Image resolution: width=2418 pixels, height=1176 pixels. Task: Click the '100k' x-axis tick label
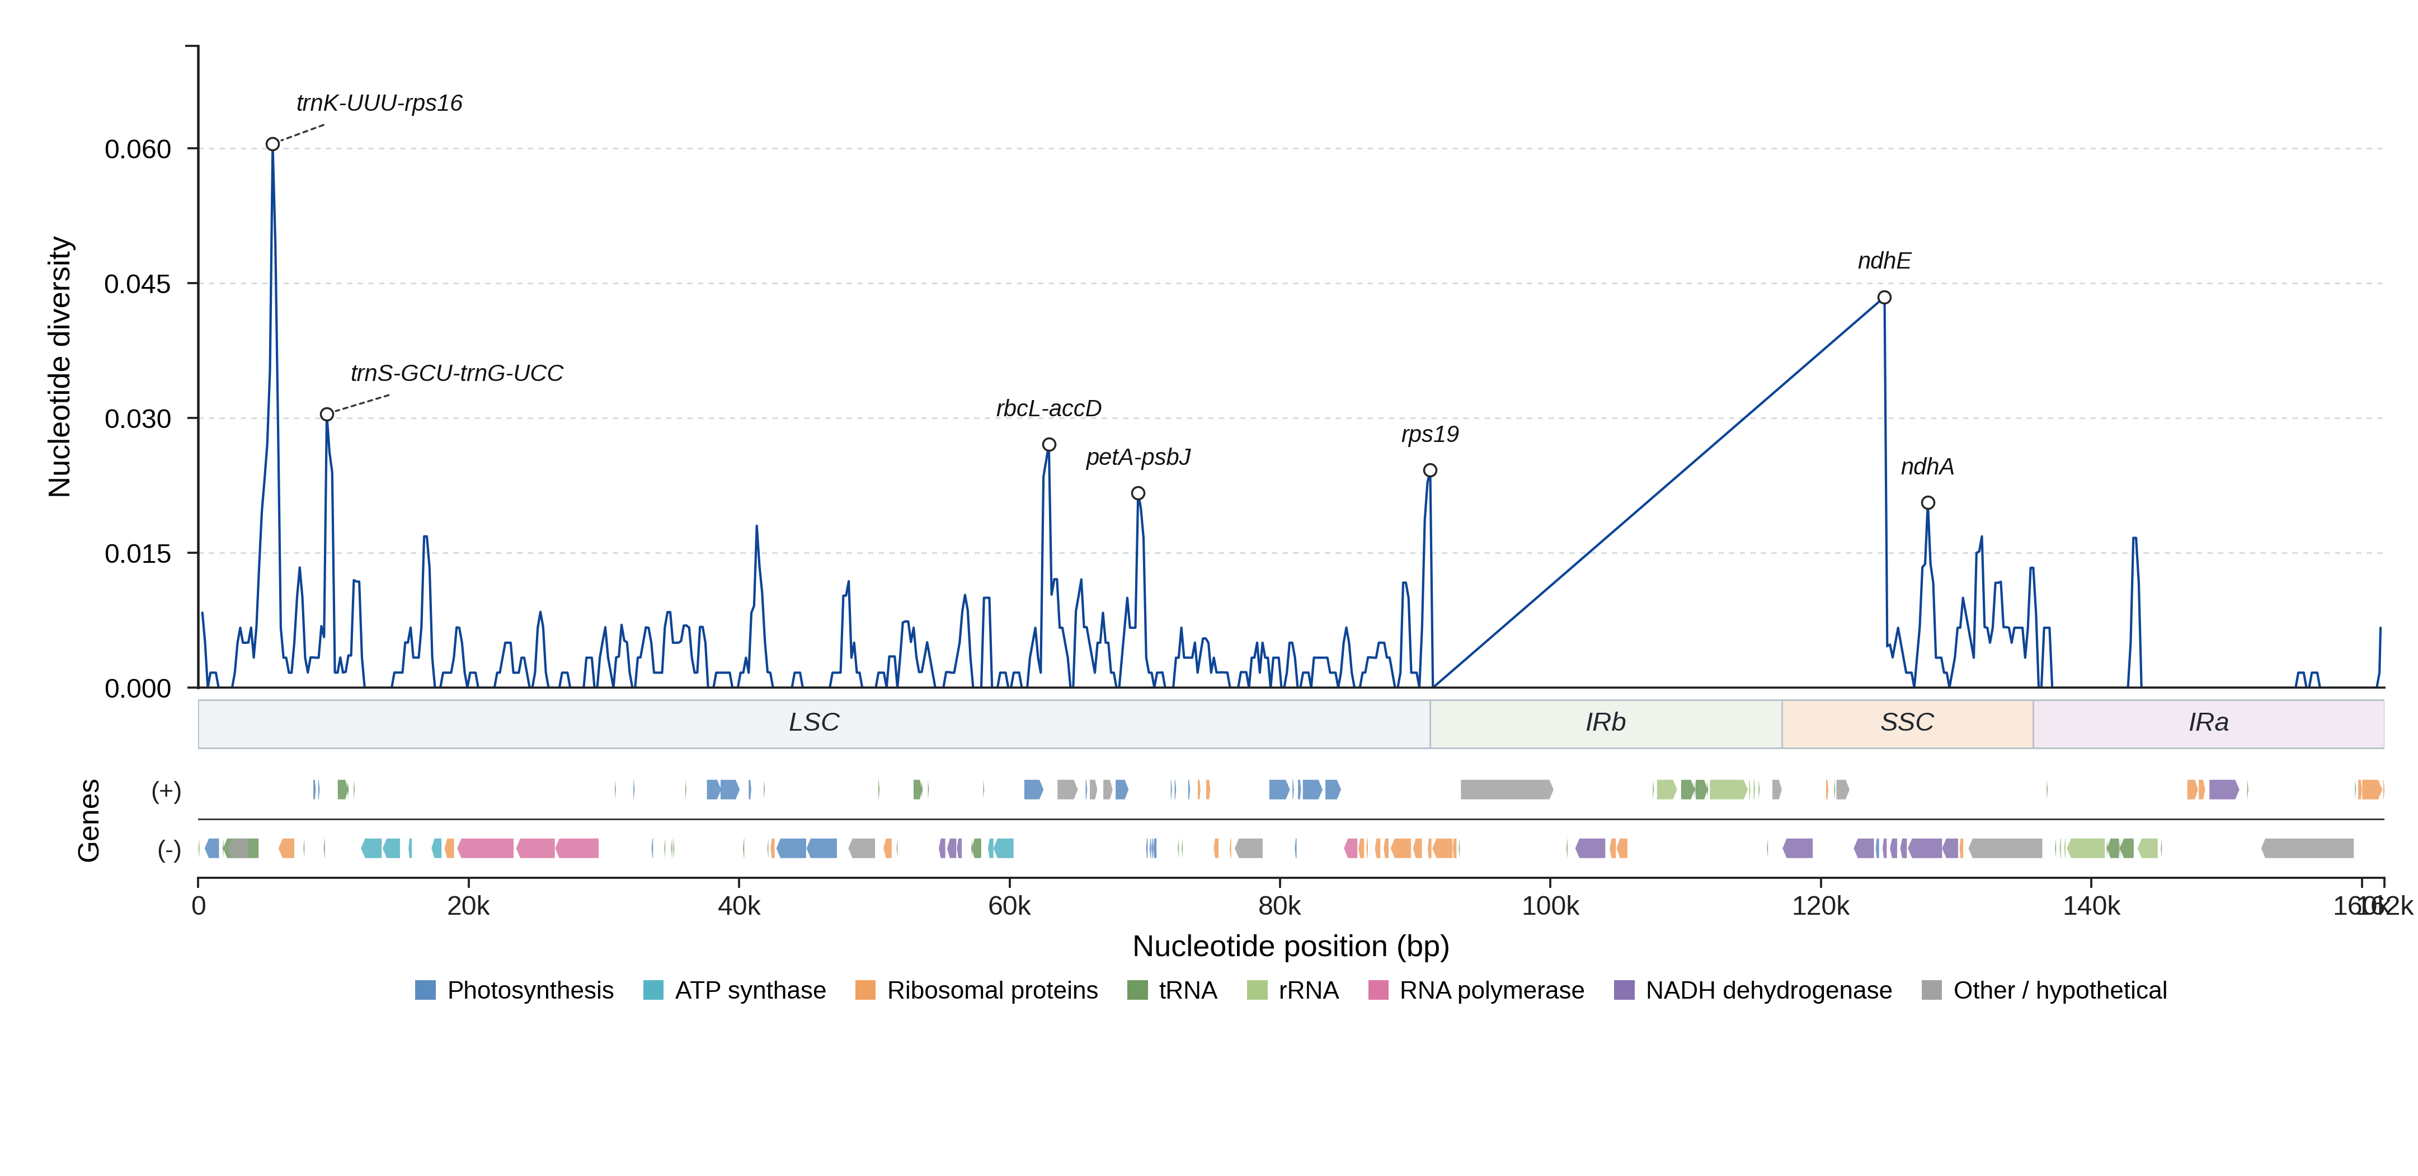pos(1550,907)
